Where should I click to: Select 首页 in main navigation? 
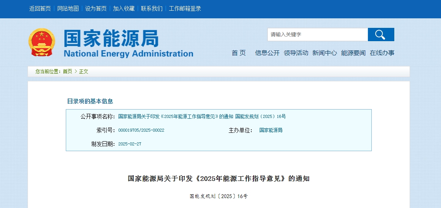pos(239,53)
